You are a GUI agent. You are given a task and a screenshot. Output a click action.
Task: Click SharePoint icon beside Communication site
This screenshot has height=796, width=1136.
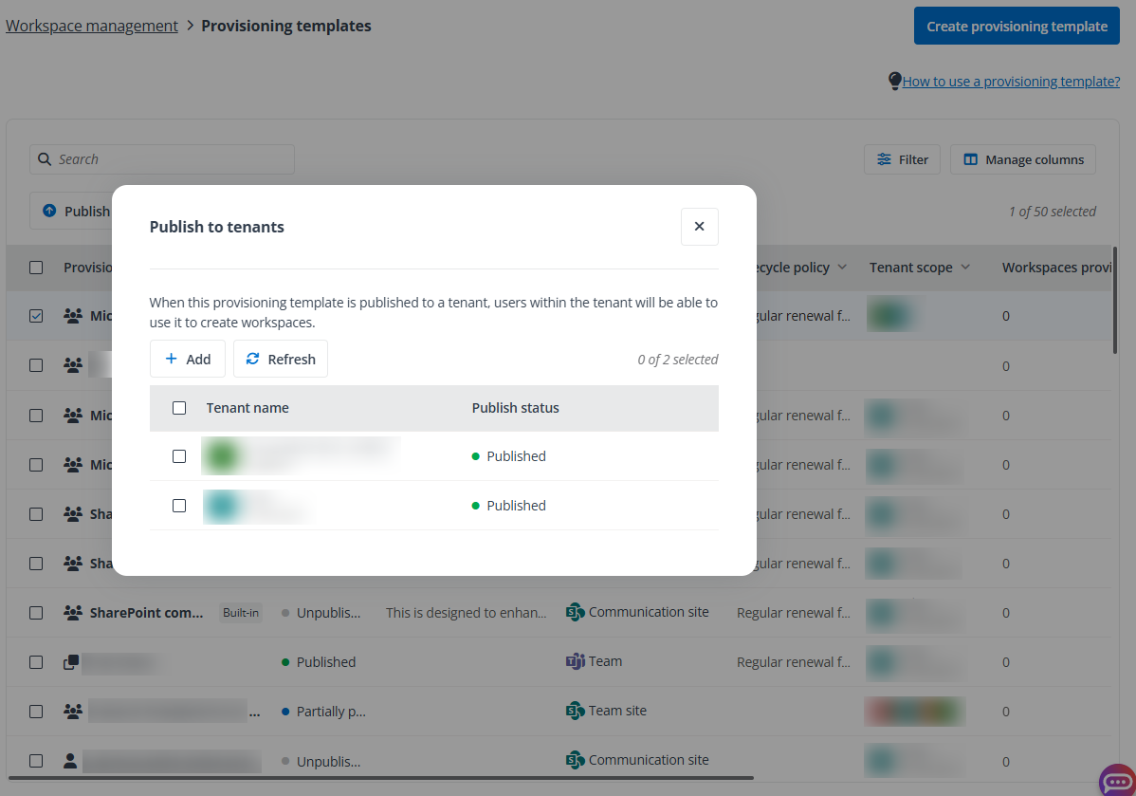(574, 612)
